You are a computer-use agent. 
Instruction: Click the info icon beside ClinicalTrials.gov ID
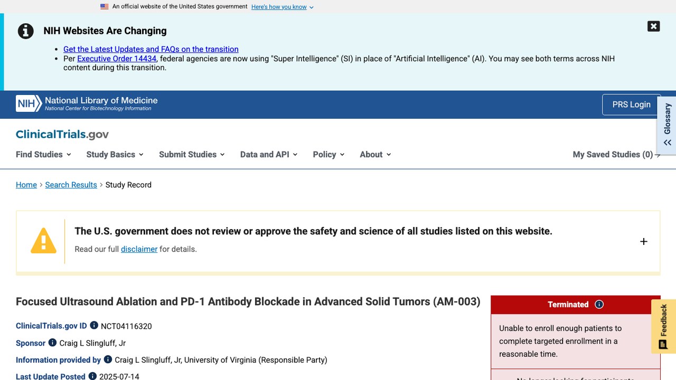pos(94,326)
